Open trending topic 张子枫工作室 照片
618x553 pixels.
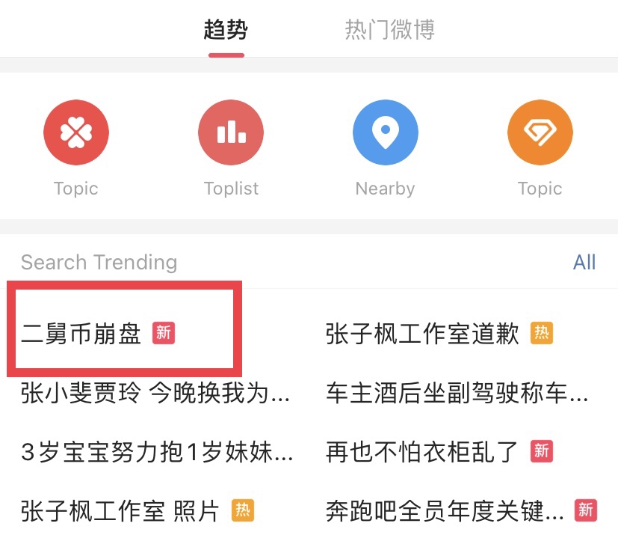(x=120, y=511)
